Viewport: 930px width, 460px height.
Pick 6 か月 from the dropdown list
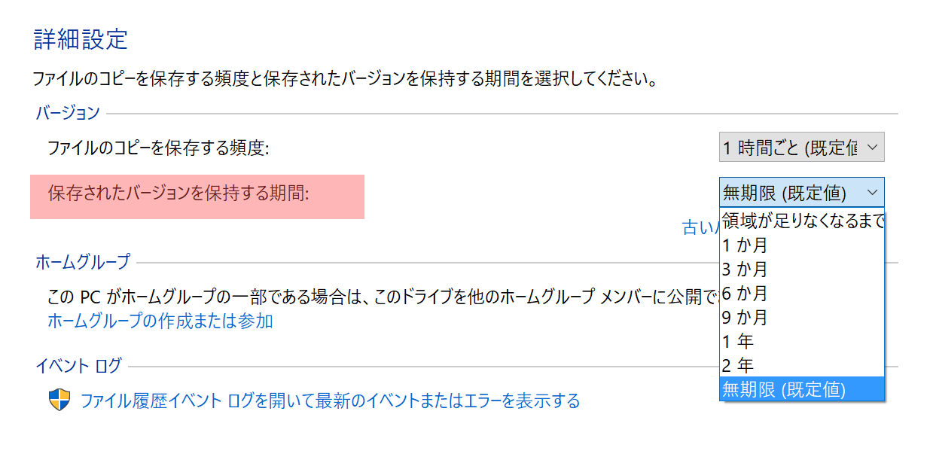pos(802,293)
